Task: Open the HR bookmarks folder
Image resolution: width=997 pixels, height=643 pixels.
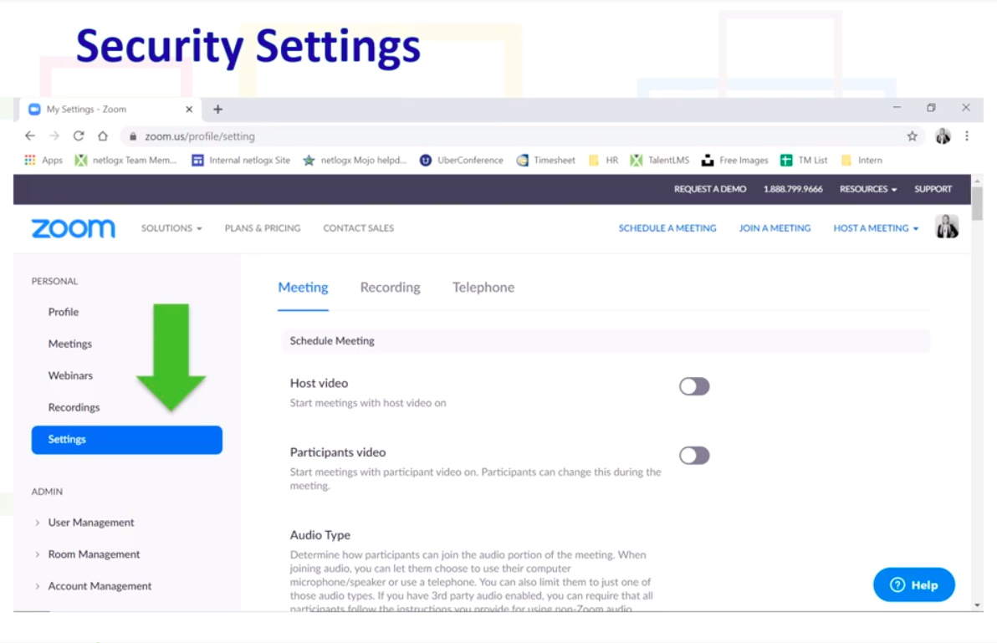Action: 603,160
